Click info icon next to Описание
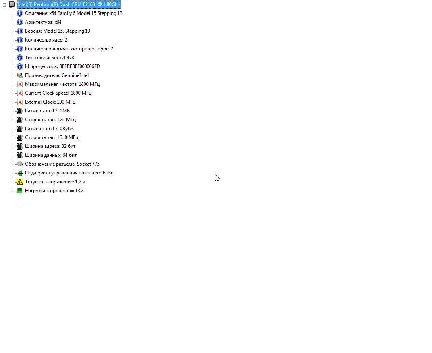 [x=20, y=13]
